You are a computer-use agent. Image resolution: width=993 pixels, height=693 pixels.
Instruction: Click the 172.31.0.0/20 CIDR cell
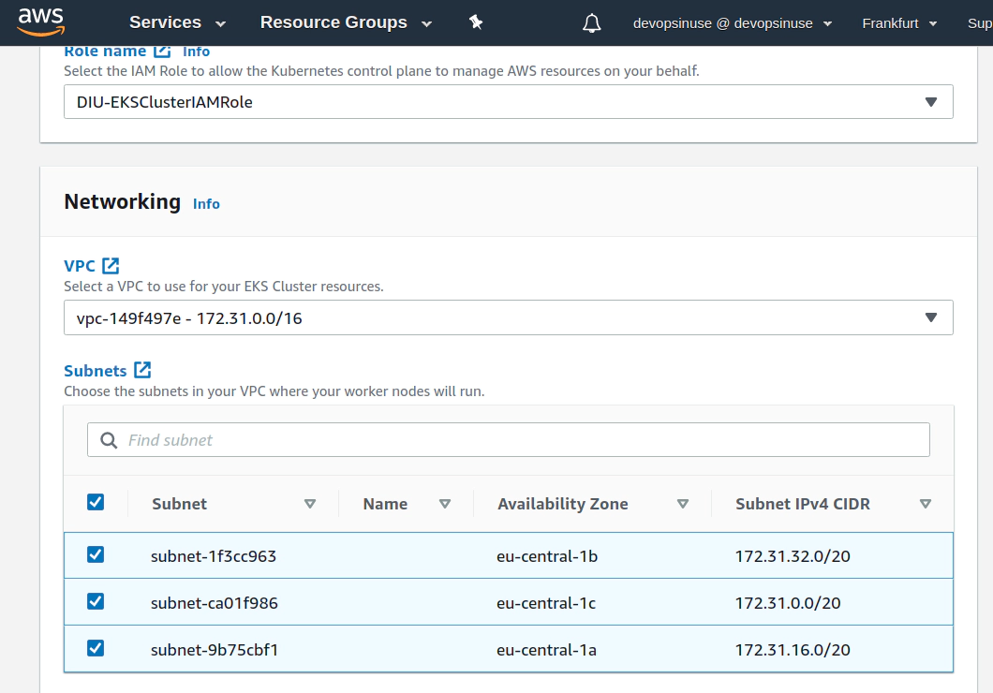pyautogui.click(x=788, y=603)
